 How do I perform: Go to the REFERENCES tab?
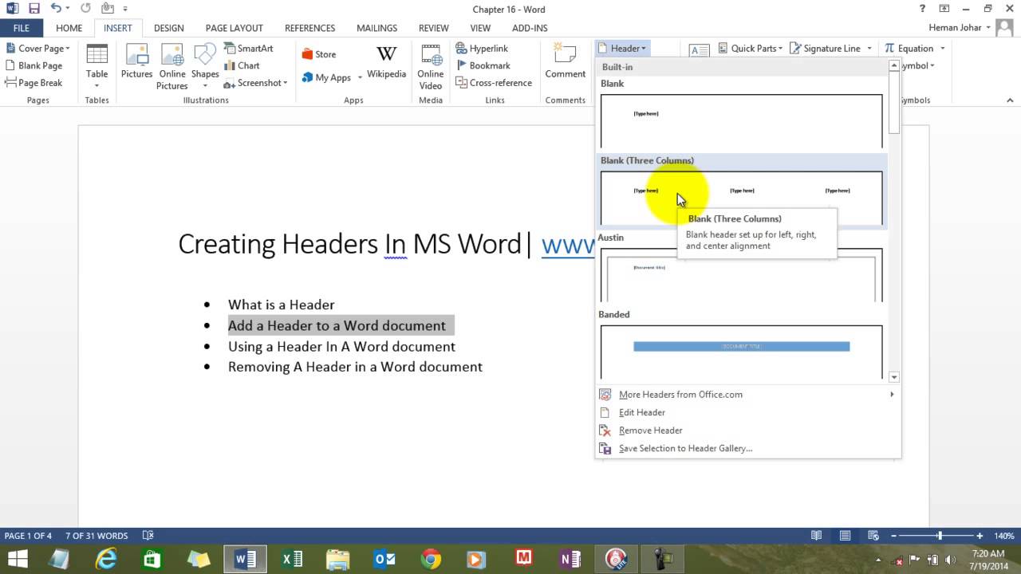(x=309, y=28)
